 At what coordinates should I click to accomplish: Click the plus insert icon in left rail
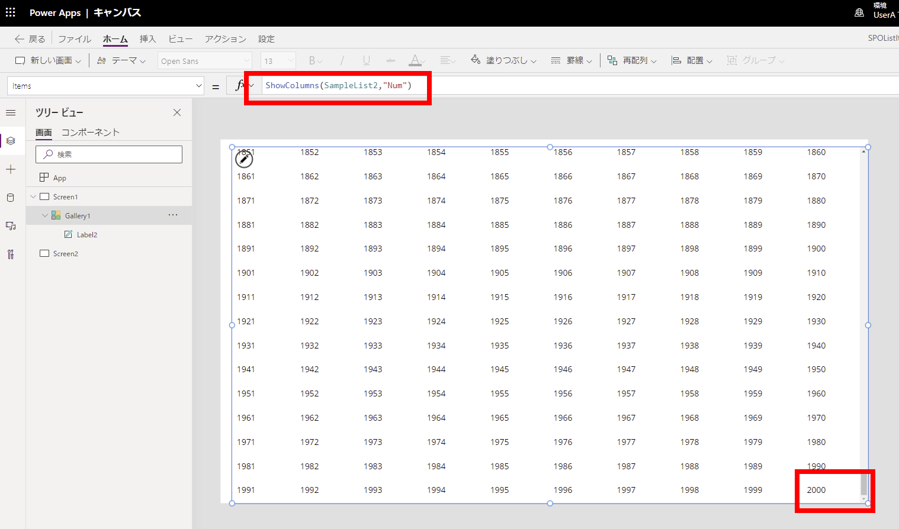11,169
